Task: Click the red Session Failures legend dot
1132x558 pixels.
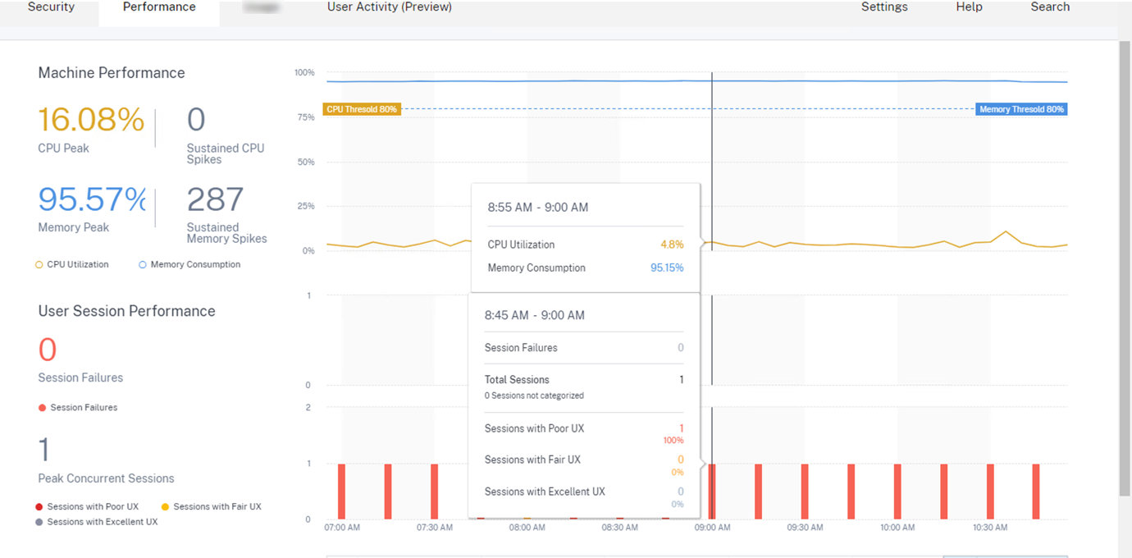Action: (x=42, y=408)
